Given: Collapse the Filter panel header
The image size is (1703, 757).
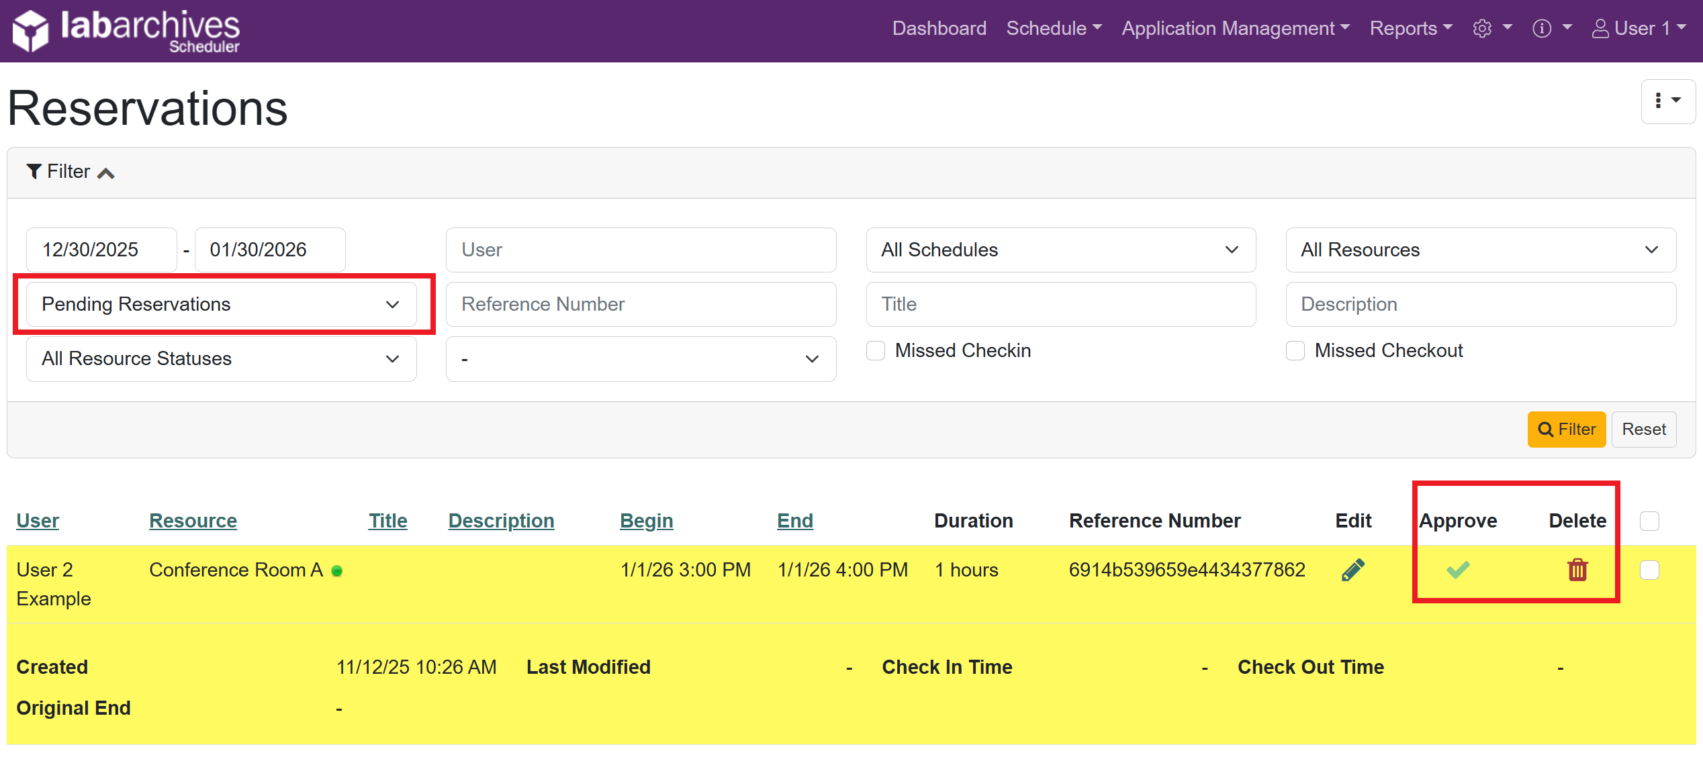Looking at the screenshot, I should (70, 172).
